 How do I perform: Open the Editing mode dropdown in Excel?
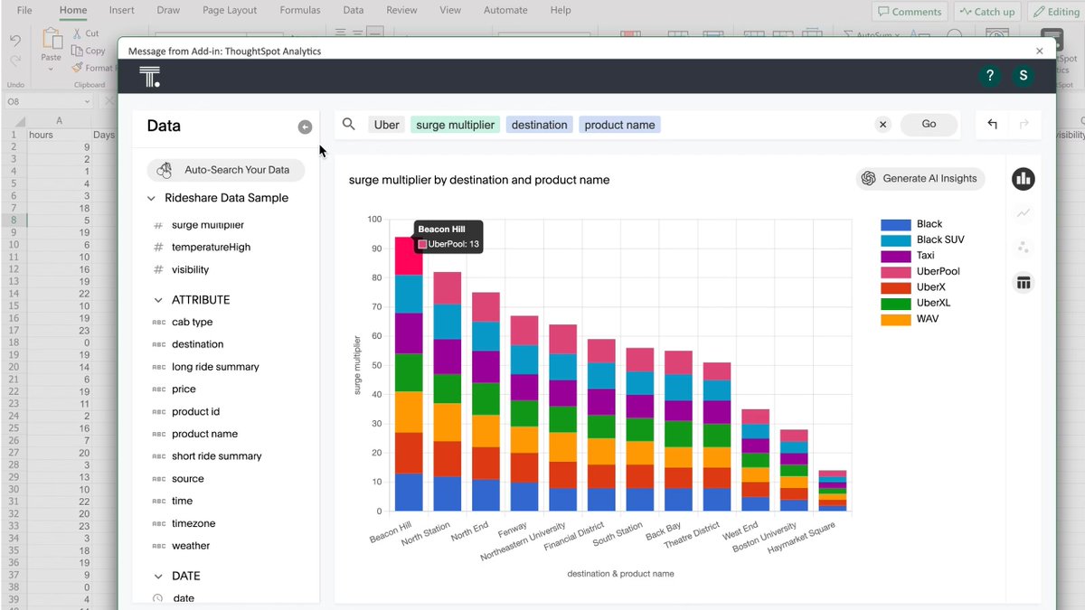click(1055, 12)
